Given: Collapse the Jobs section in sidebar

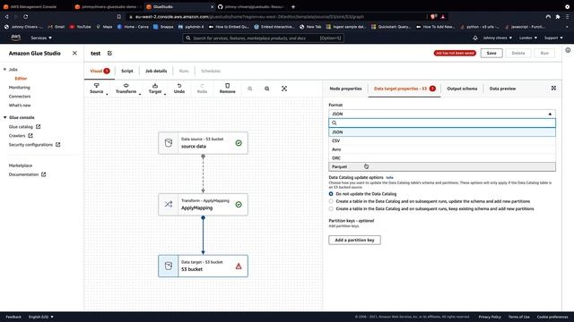Looking at the screenshot, I should (x=4, y=70).
